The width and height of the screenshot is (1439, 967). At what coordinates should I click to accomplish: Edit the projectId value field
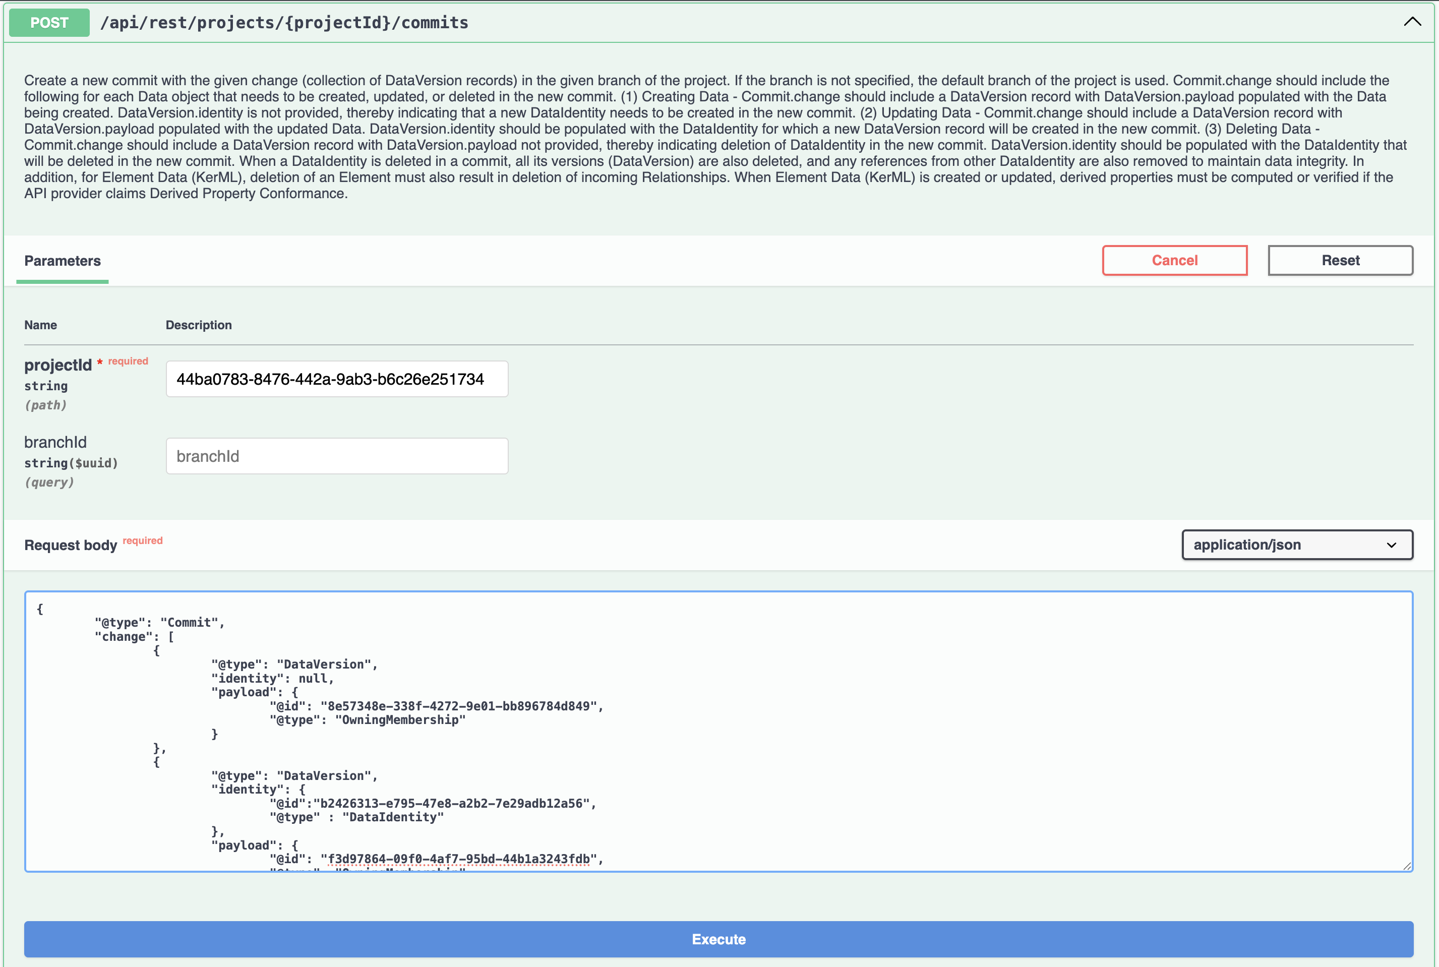point(337,379)
